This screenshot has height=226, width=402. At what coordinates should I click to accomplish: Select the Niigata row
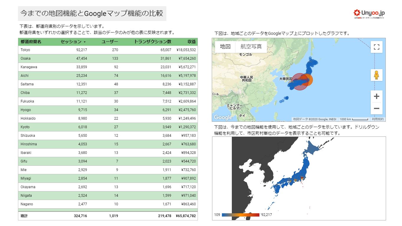click(108, 196)
